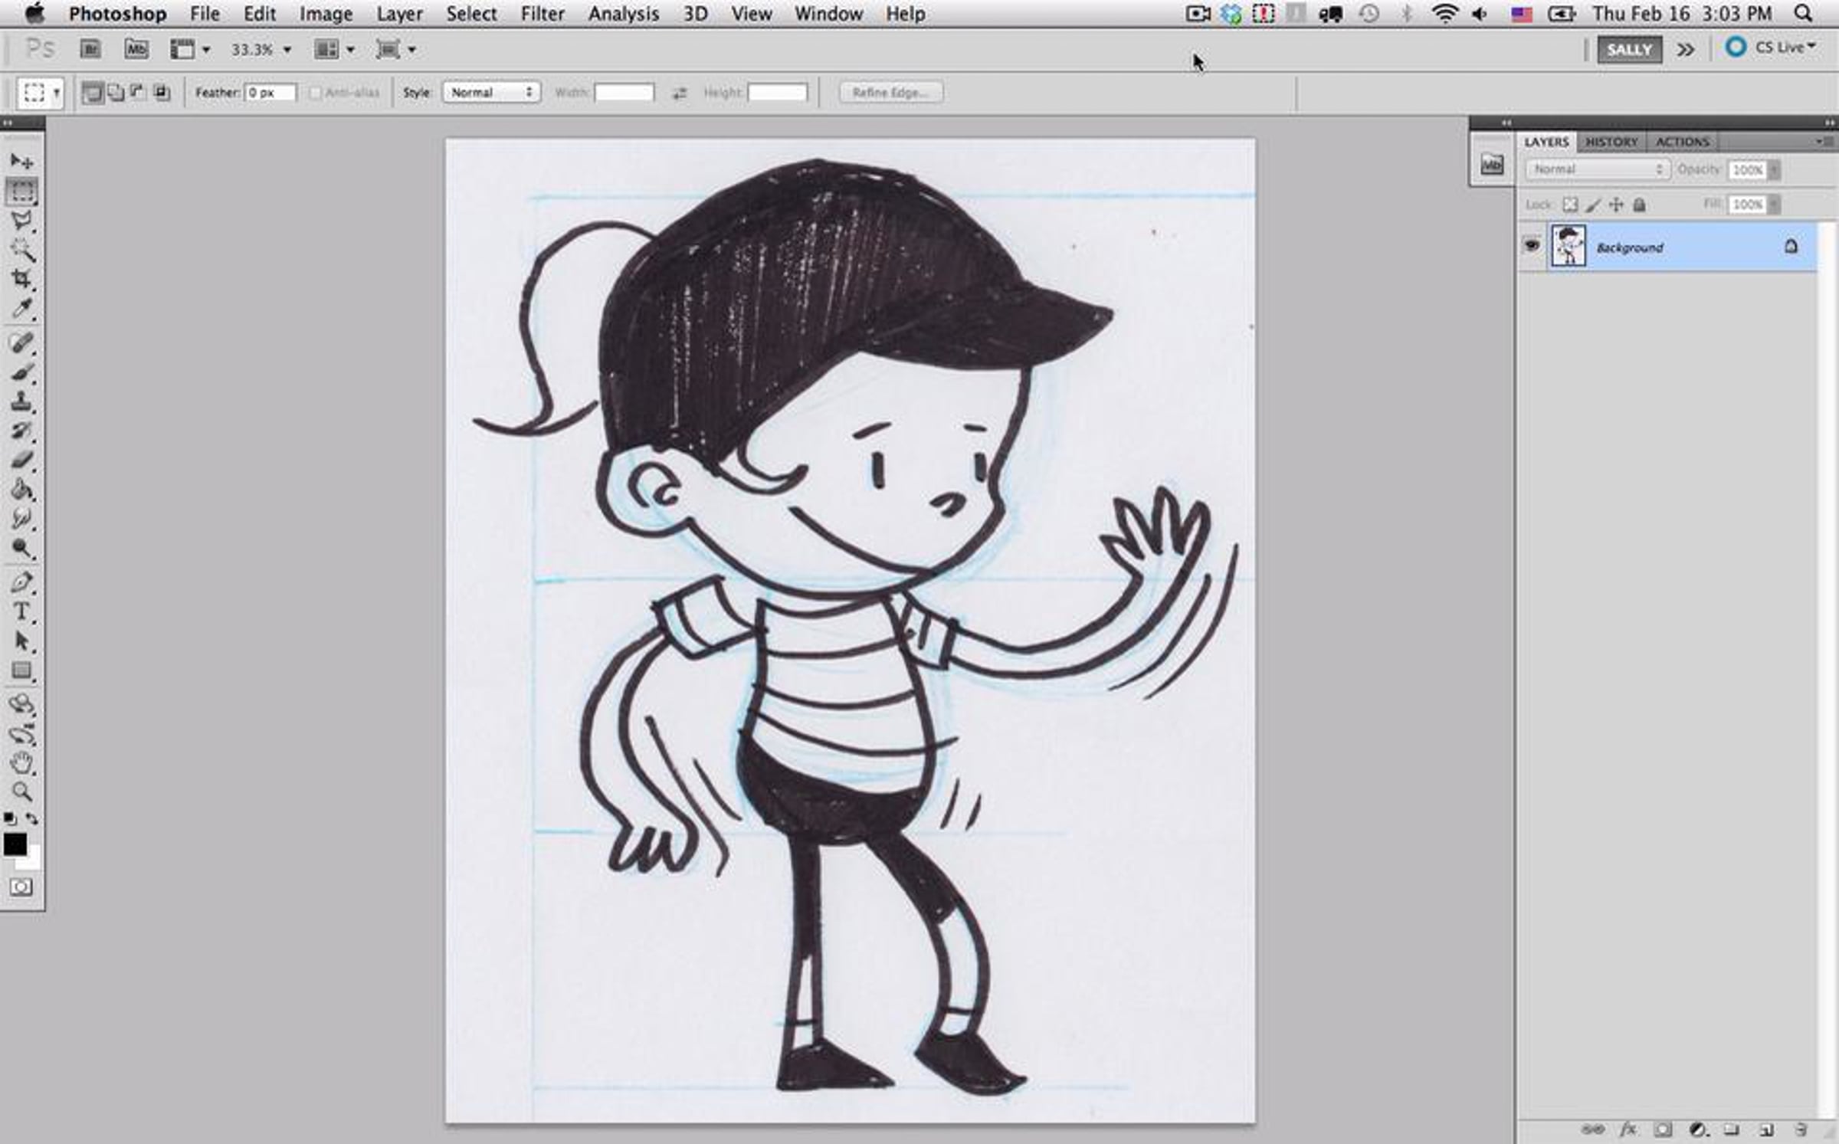Hide the Background layer visibility eye

[1532, 246]
